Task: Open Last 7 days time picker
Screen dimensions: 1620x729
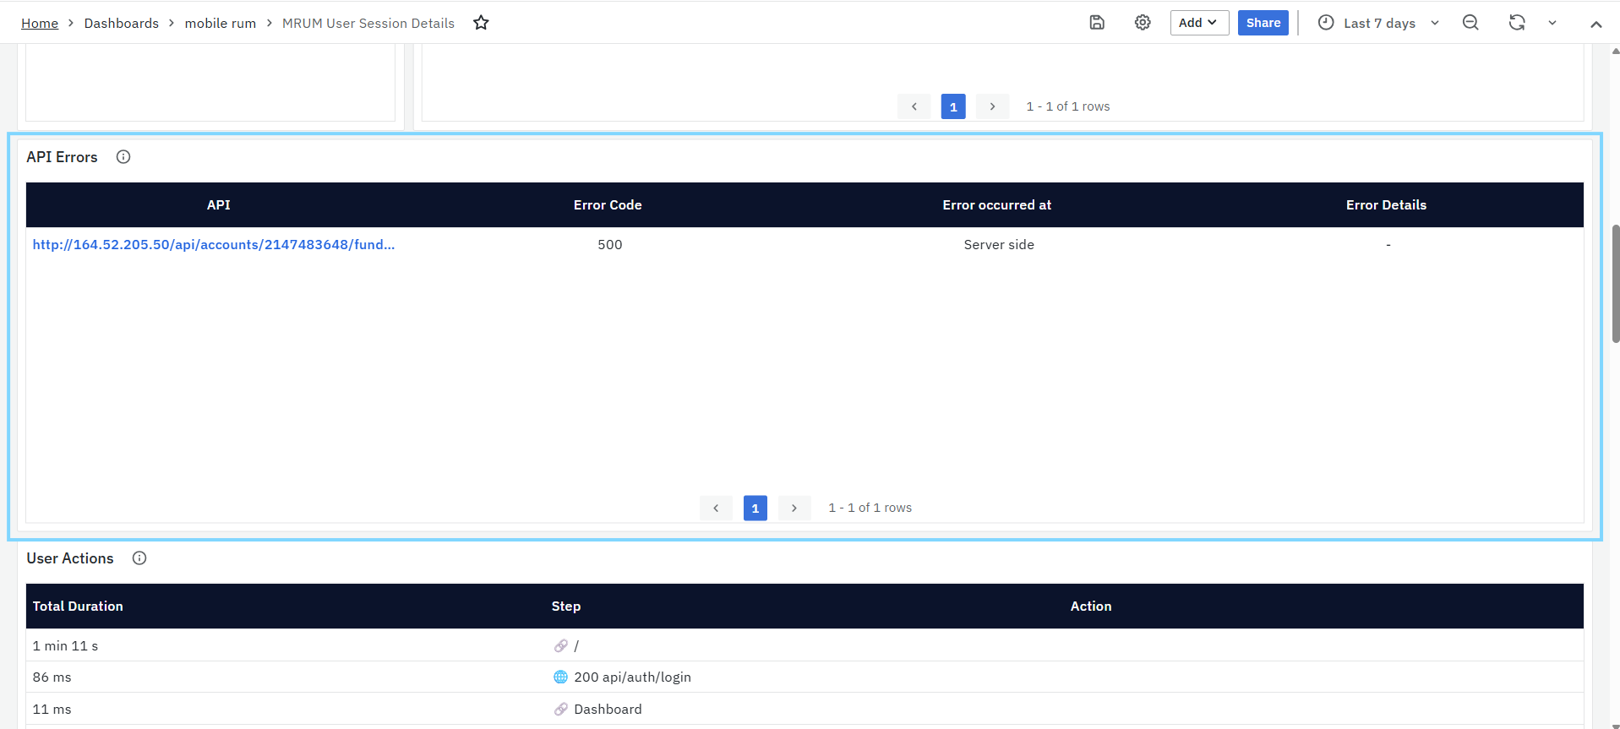Action: (x=1378, y=23)
